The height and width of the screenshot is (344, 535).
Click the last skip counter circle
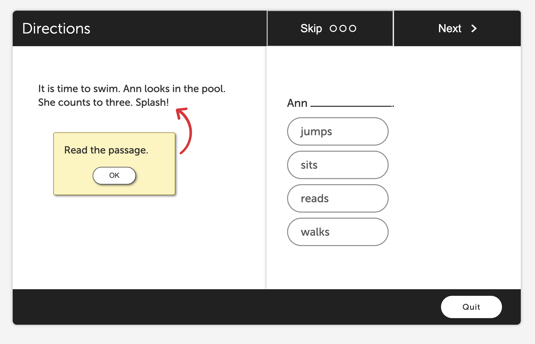(353, 28)
